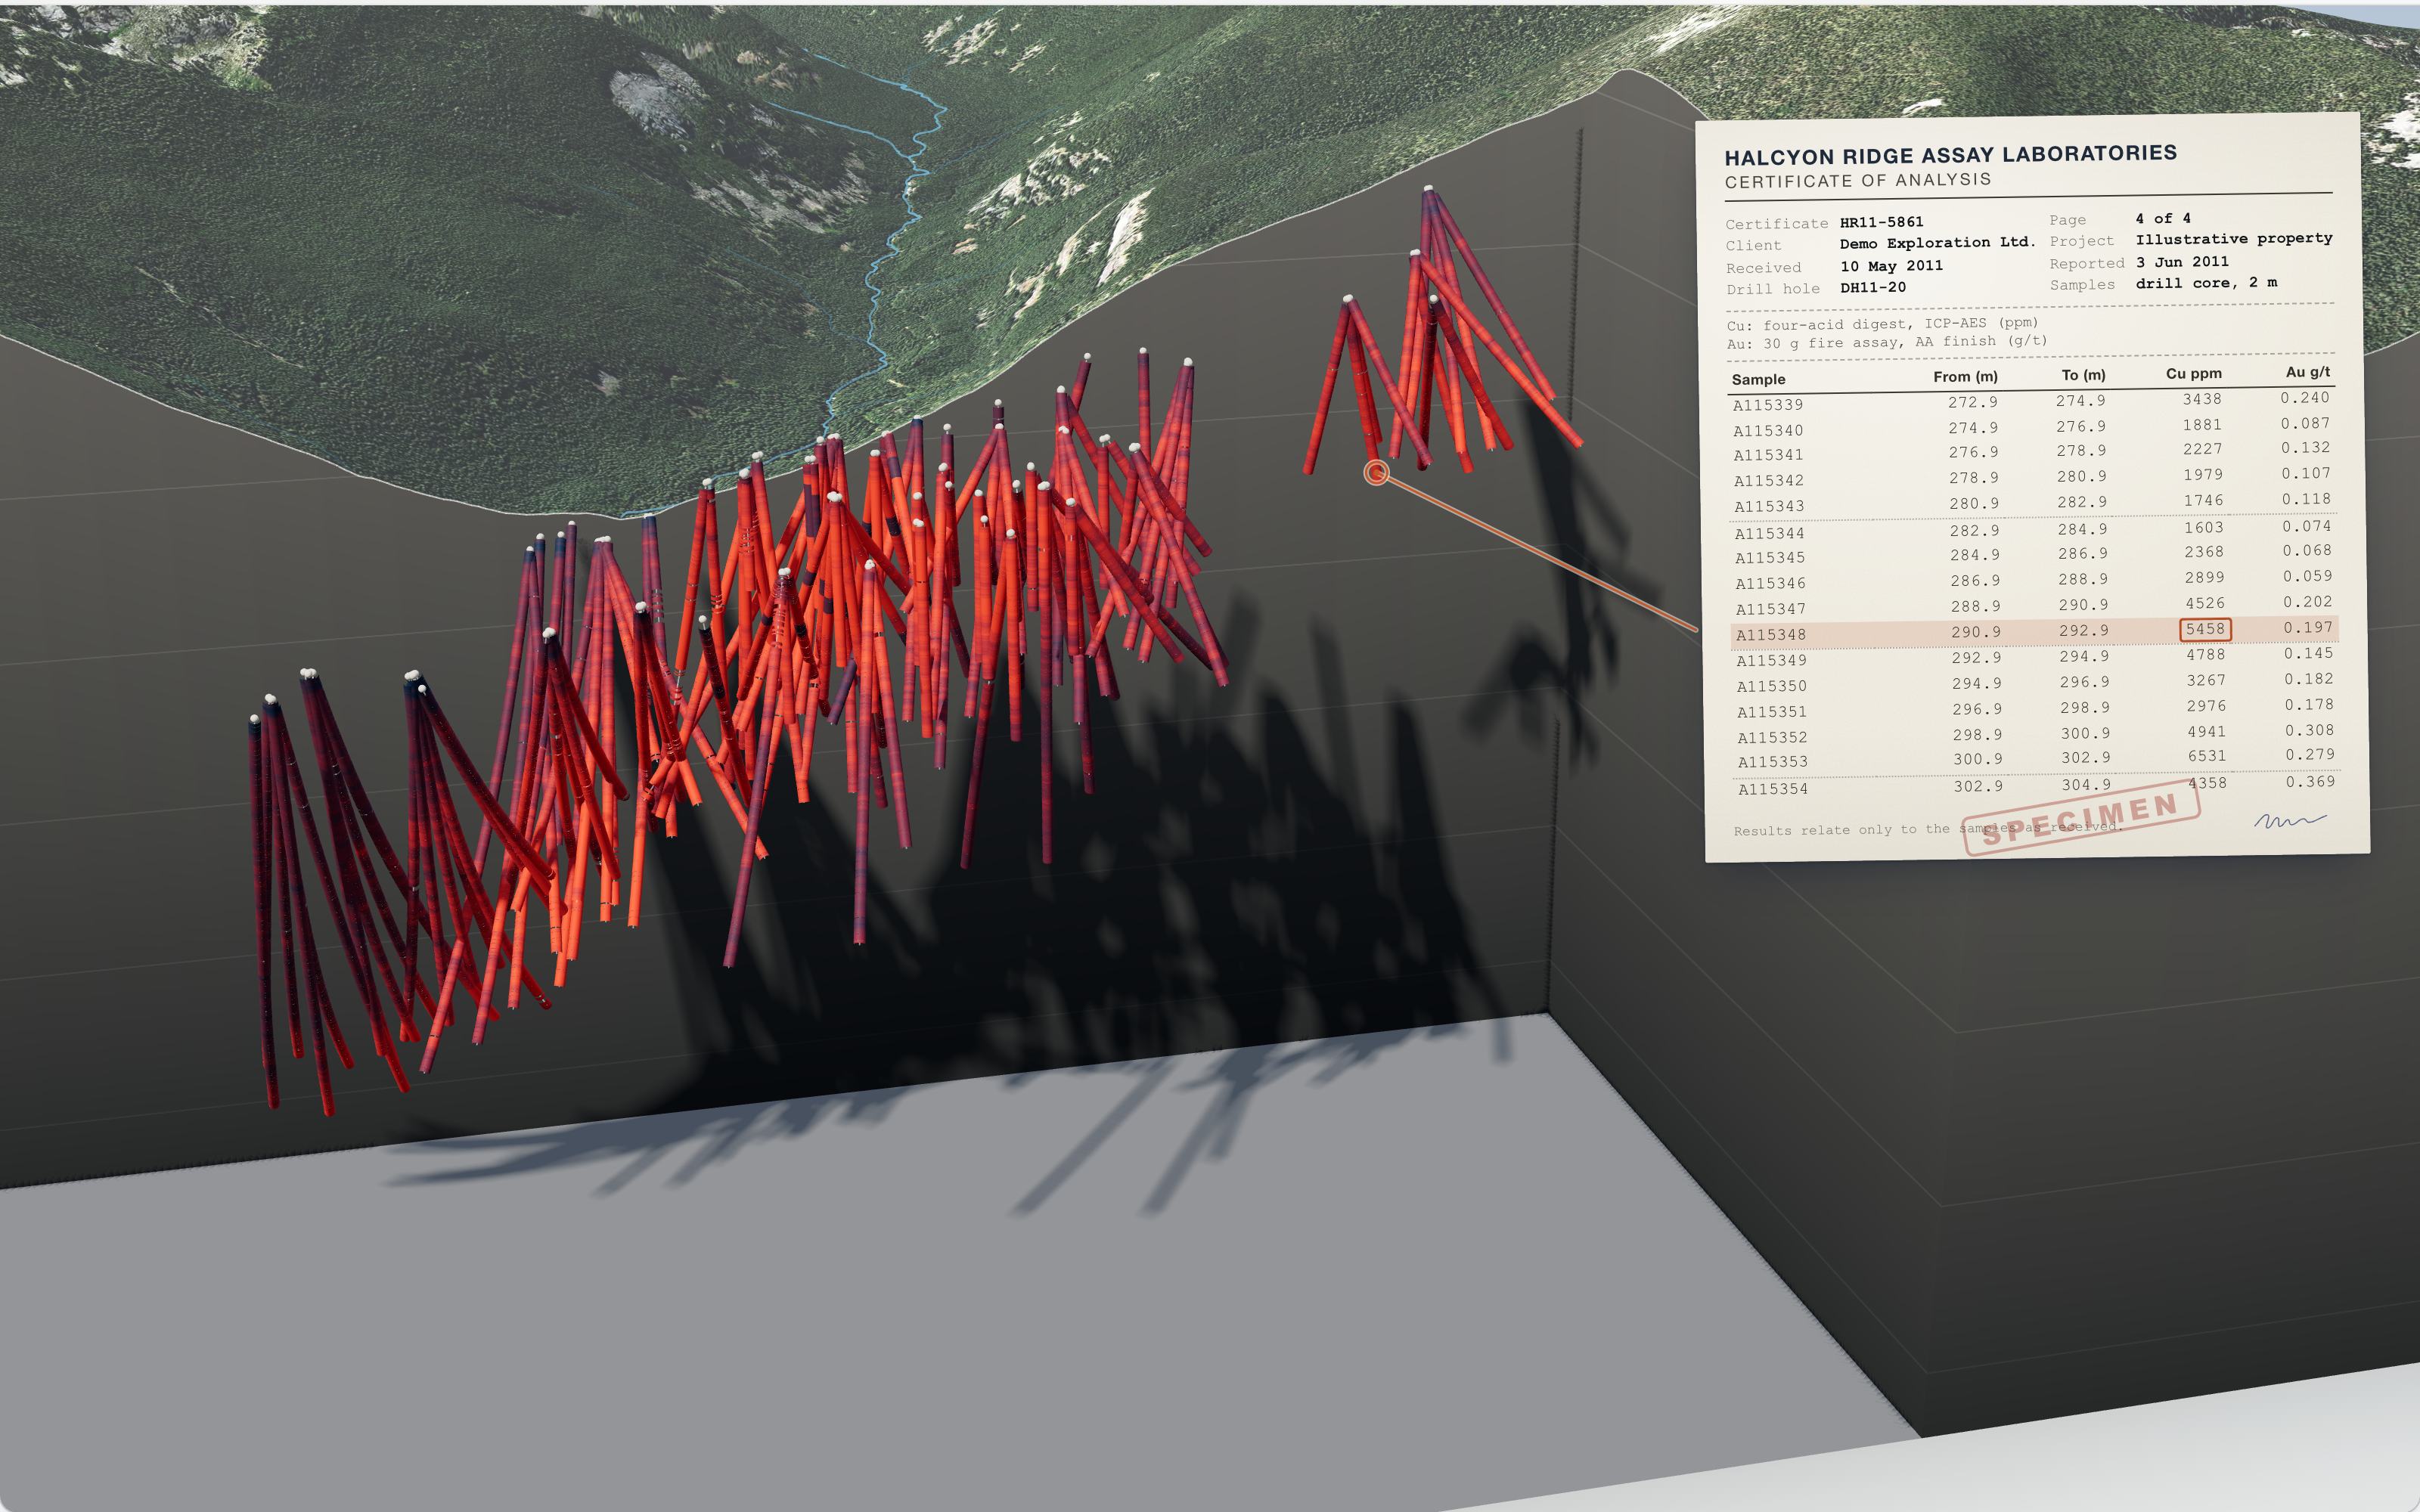Screen dimensions: 2420x1512
Task: Click the From (m) column header
Action: point(1965,377)
